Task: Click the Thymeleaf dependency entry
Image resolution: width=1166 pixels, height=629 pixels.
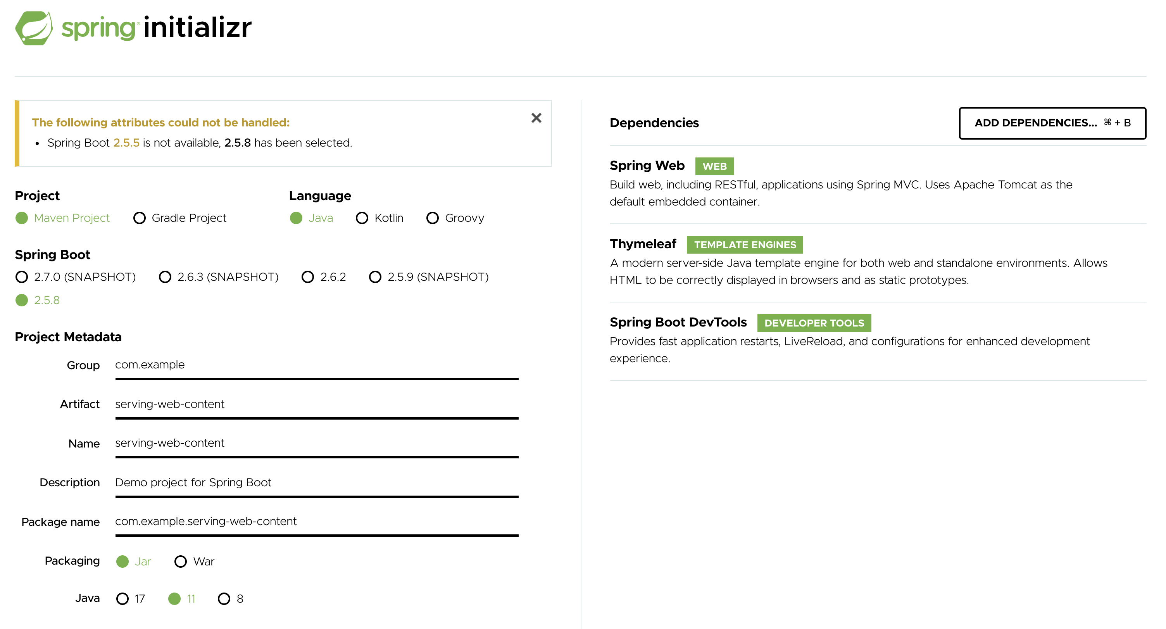Action: pyautogui.click(x=878, y=262)
